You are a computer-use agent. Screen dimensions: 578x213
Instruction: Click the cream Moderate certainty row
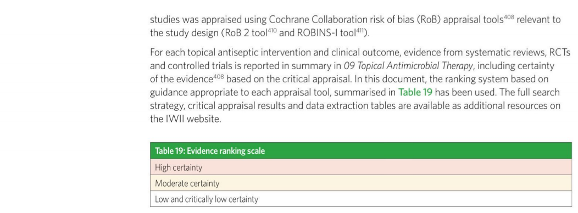(x=361, y=183)
